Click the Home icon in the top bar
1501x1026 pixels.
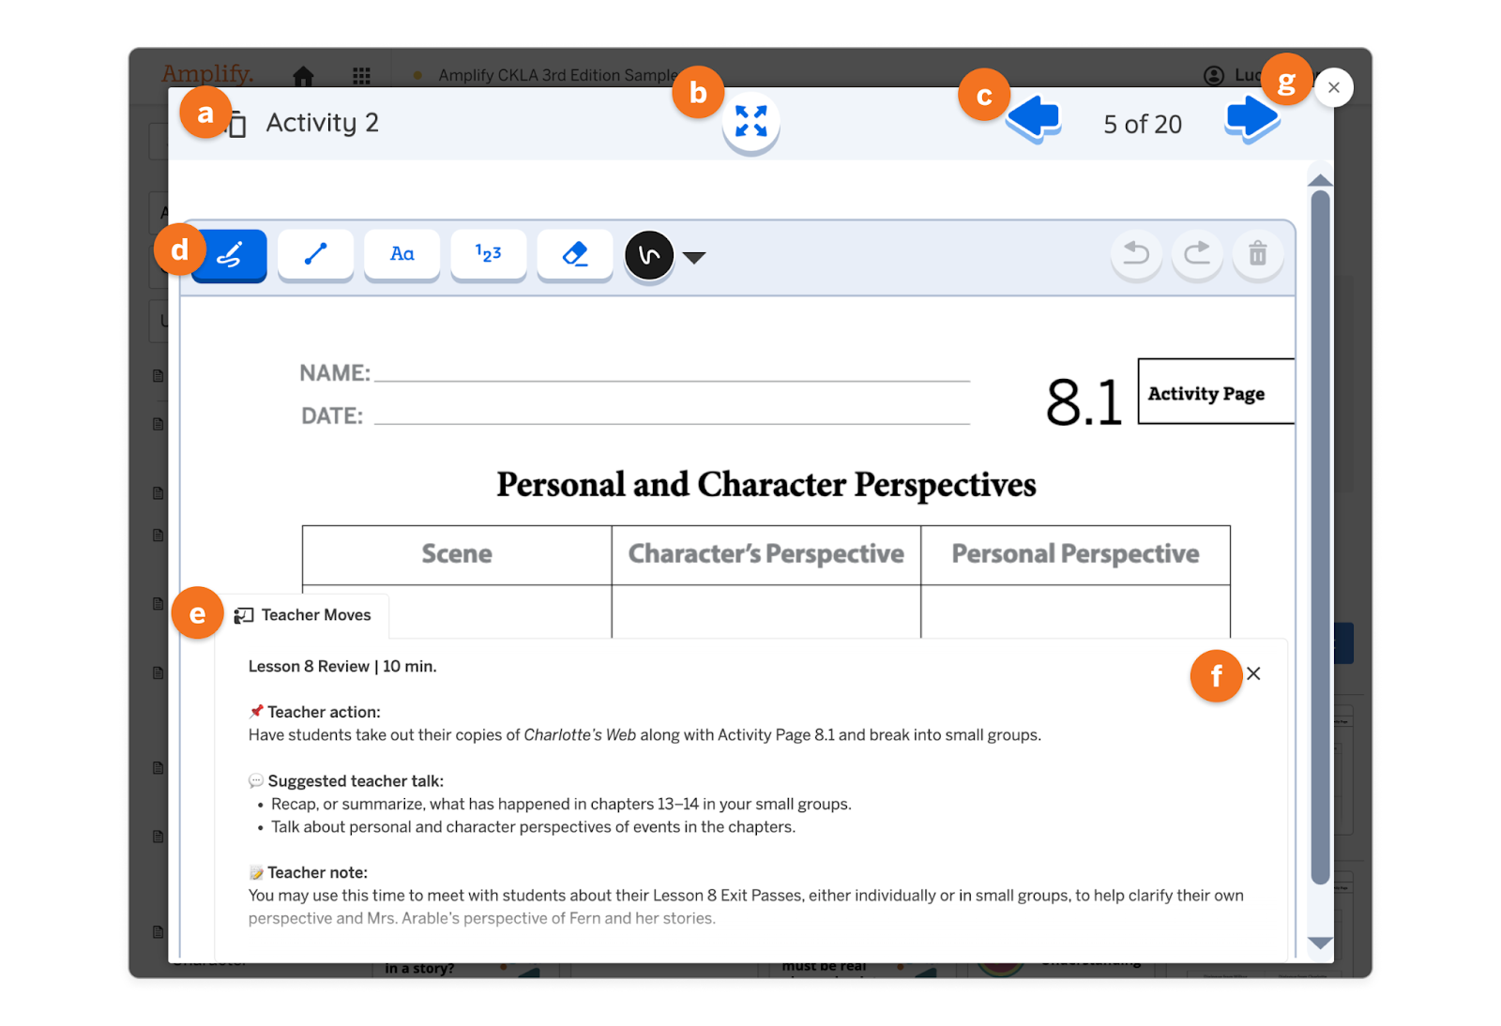pyautogui.click(x=304, y=75)
